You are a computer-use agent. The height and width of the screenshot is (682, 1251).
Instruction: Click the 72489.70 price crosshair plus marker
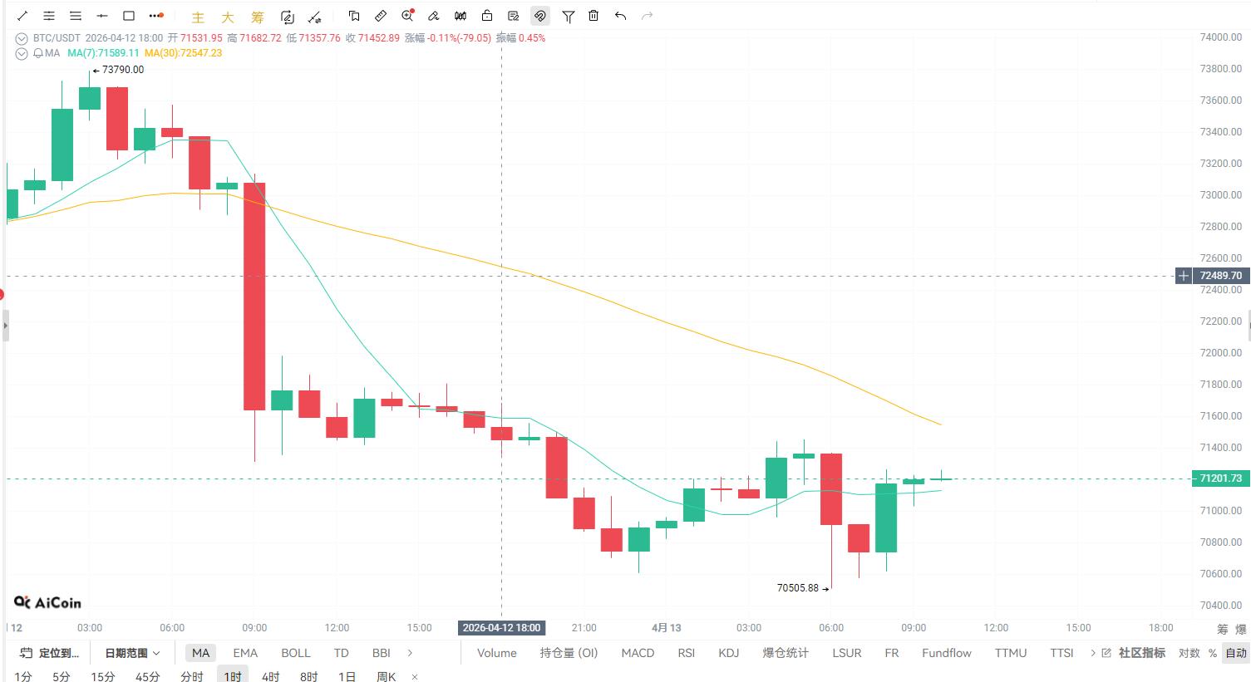coord(1184,276)
